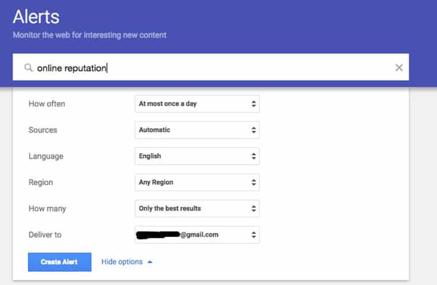The height and width of the screenshot is (285, 437).
Task: Click the up arrow beside Hide options
Action: [x=150, y=262]
